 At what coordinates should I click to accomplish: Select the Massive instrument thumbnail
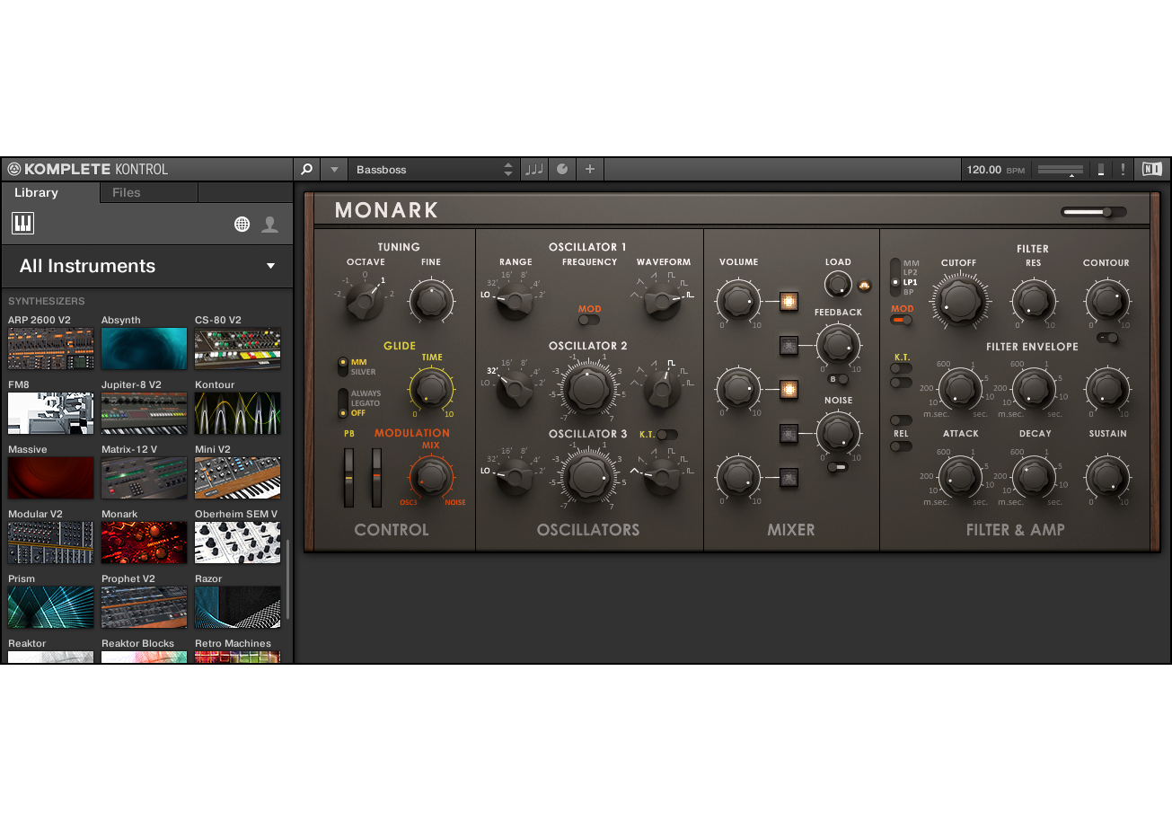pyautogui.click(x=51, y=478)
